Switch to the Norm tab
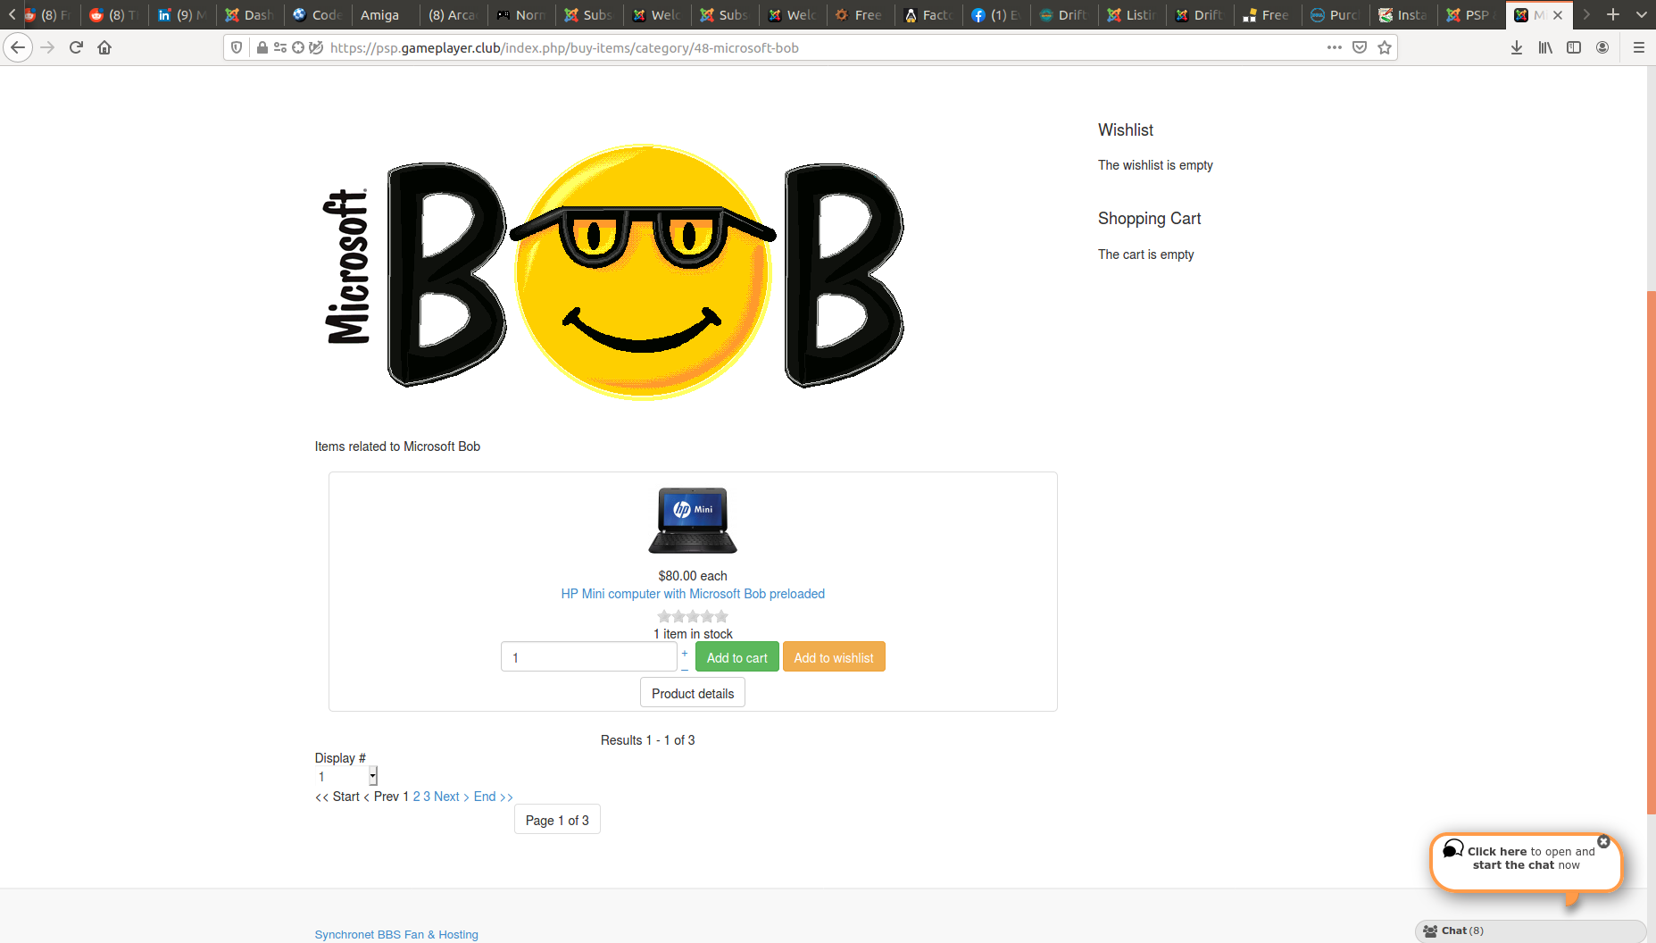 (x=521, y=15)
